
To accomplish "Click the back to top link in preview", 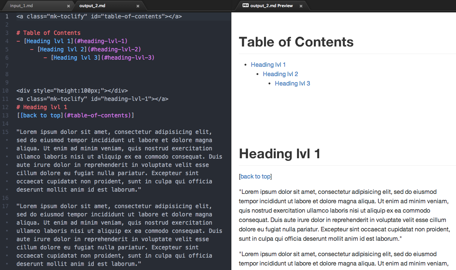I will point(255,176).
